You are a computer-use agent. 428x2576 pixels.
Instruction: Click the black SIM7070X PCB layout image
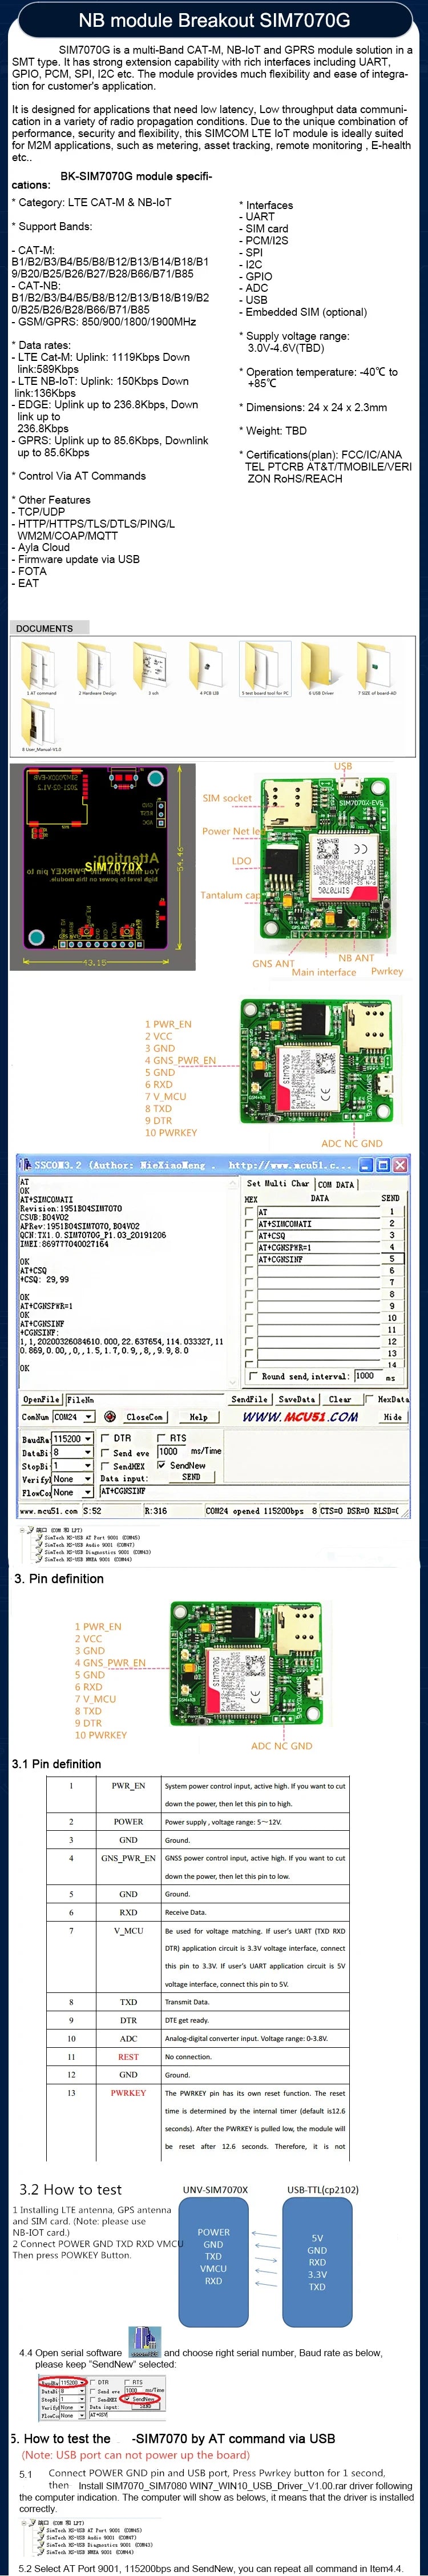click(x=102, y=867)
